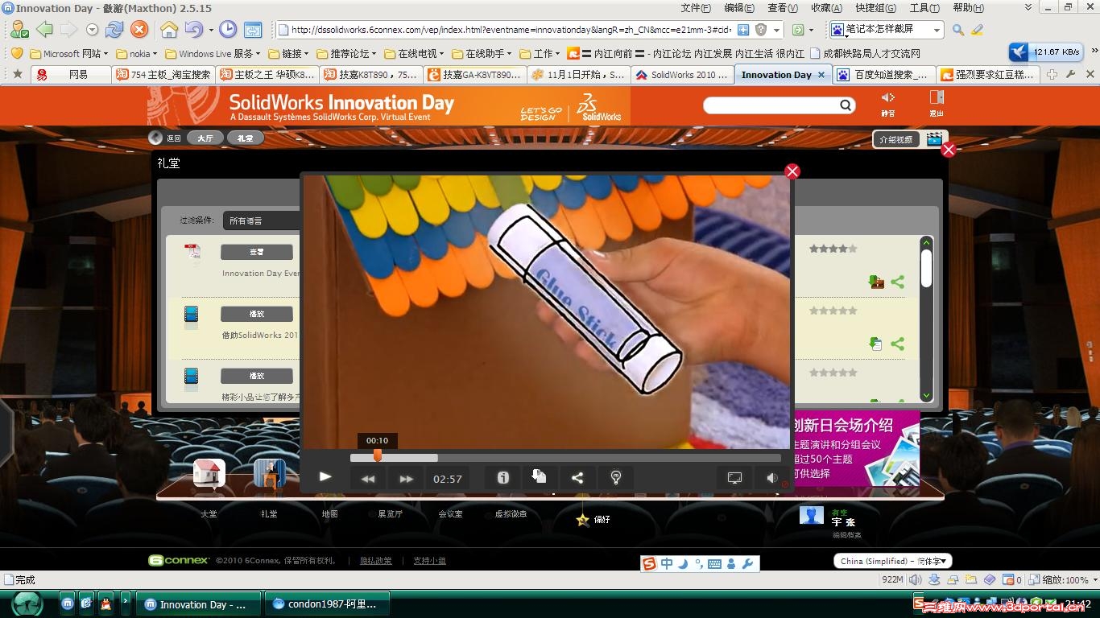Click the share icon in video player
The image size is (1100, 618).
coord(577,478)
